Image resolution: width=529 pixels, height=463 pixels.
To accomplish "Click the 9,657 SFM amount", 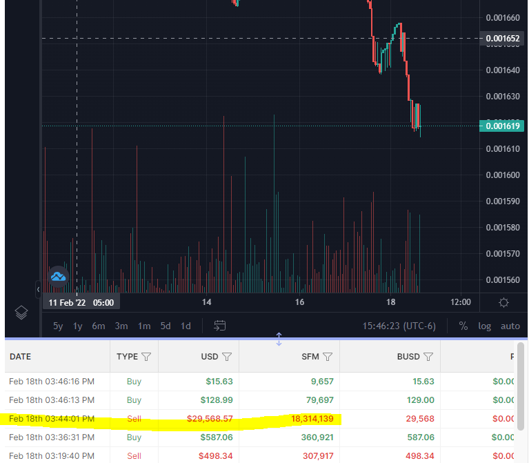I will (x=322, y=382).
